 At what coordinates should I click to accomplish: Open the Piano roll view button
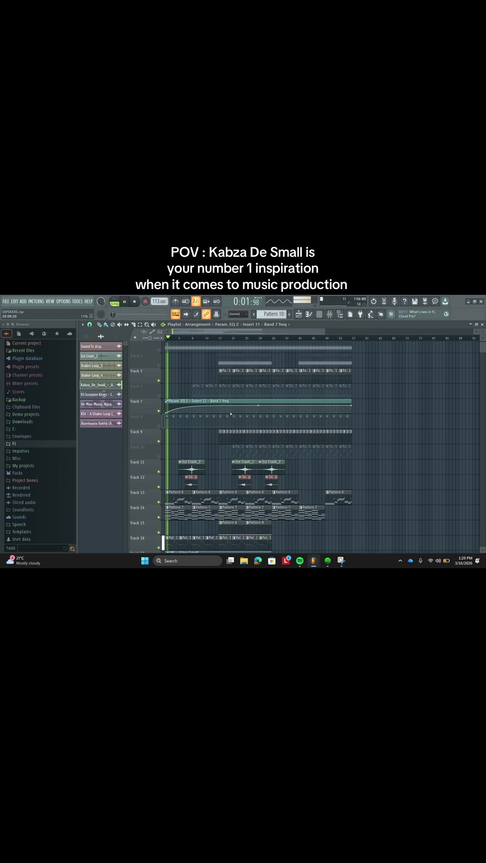click(x=309, y=314)
